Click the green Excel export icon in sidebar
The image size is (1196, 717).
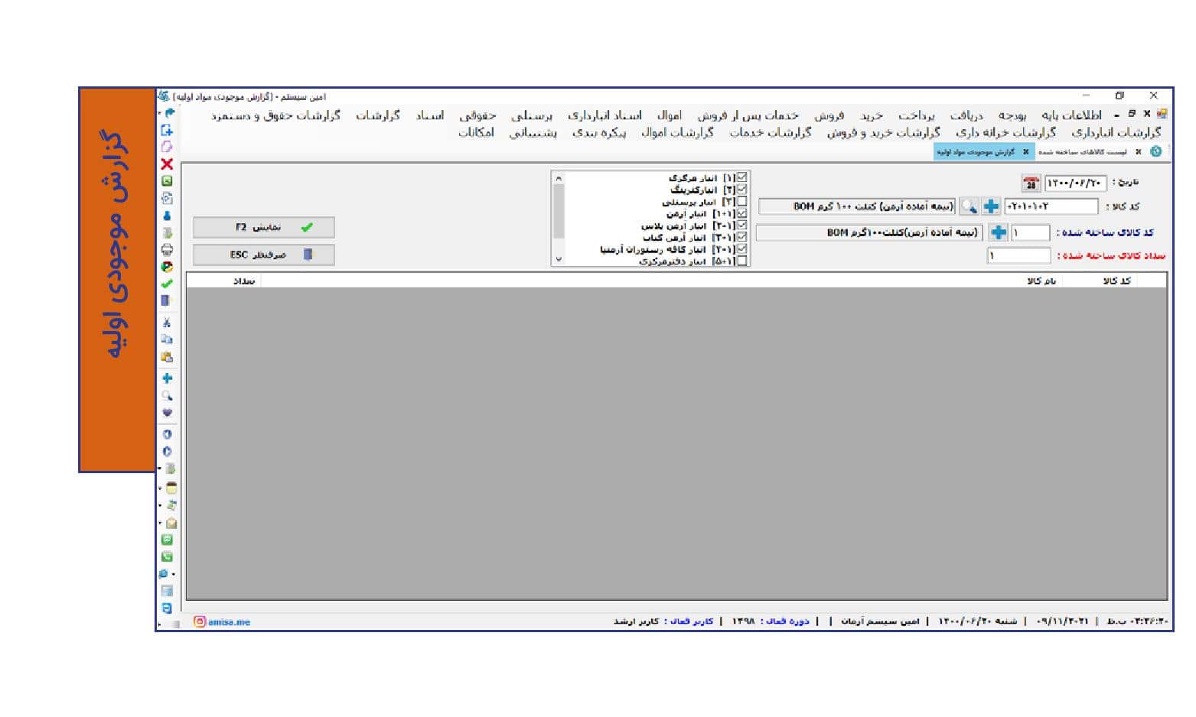click(x=167, y=181)
